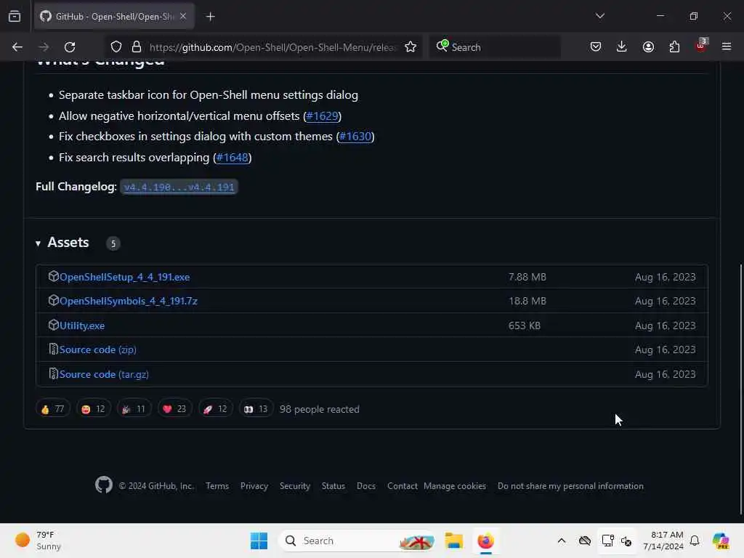Open the Terms footer link
The image size is (744, 558).
pos(217,486)
